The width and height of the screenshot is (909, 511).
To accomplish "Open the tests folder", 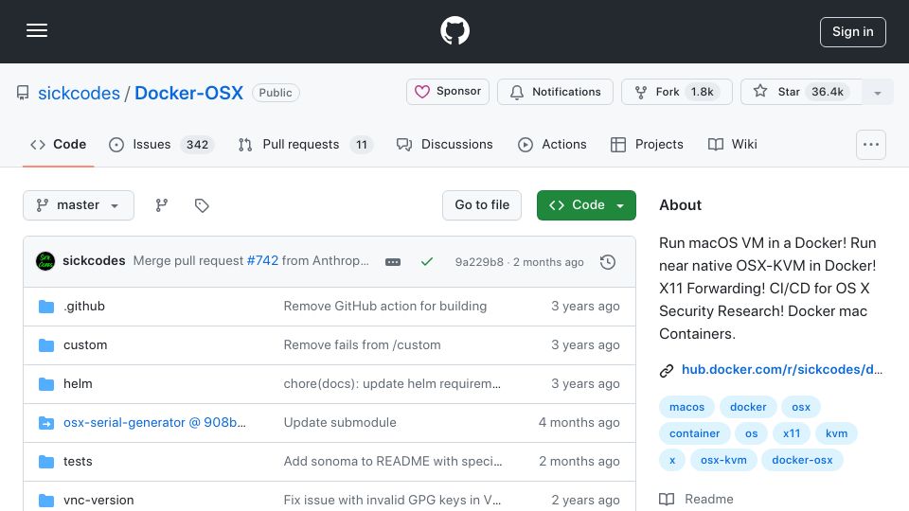I will (x=78, y=461).
